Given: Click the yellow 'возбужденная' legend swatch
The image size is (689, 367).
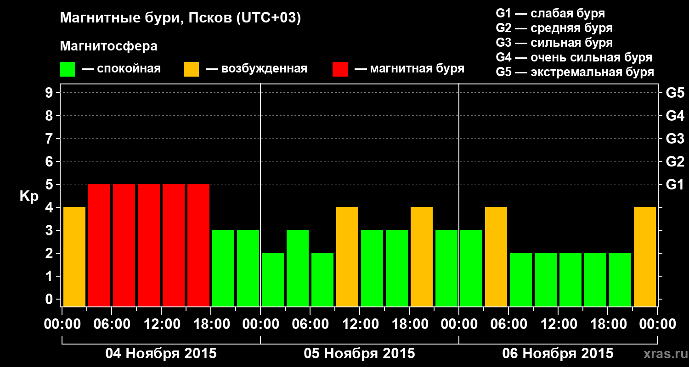Looking at the screenshot, I should pyautogui.click(x=191, y=69).
